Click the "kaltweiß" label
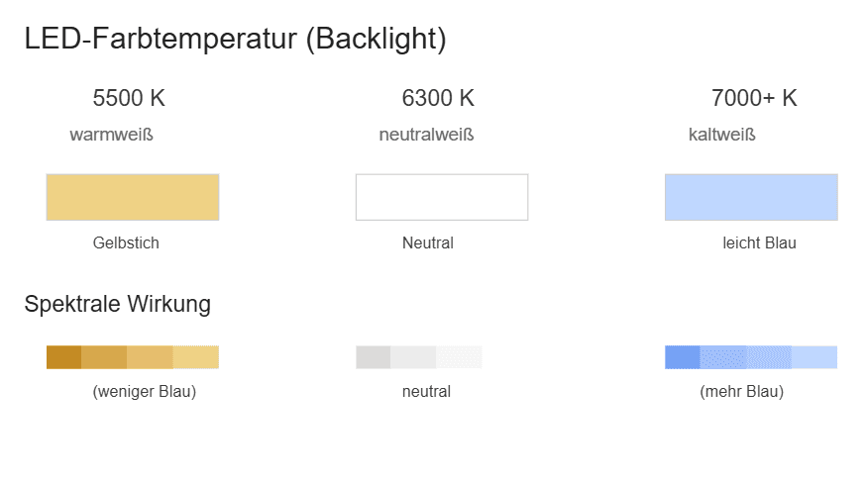The height and width of the screenshot is (482, 864). pos(721,135)
